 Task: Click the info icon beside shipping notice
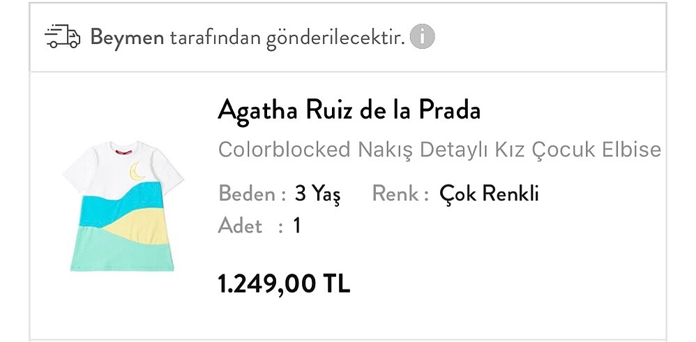pyautogui.click(x=422, y=36)
